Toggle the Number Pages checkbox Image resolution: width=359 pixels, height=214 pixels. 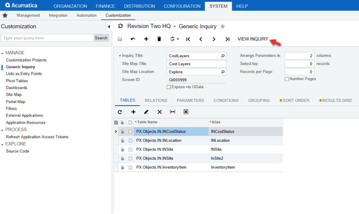[x=287, y=79]
